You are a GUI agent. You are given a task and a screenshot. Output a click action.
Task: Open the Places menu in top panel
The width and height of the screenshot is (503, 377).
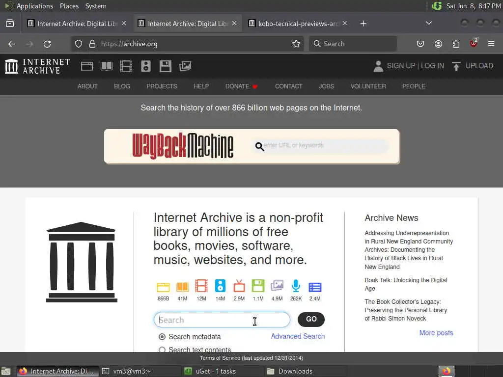pos(69,6)
